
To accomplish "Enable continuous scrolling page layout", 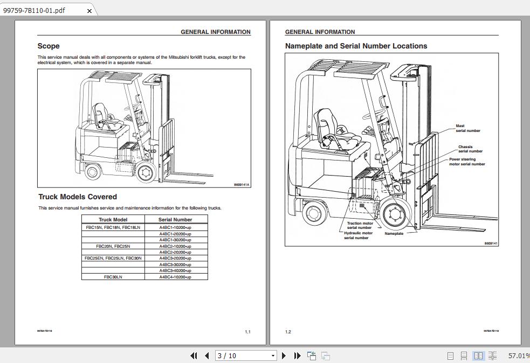I will (465, 356).
